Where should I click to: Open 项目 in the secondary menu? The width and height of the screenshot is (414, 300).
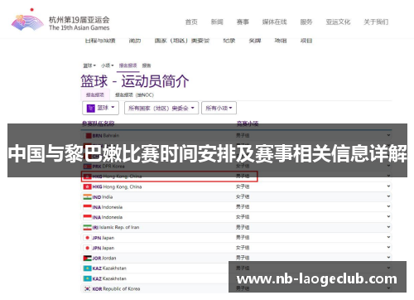tap(306, 41)
